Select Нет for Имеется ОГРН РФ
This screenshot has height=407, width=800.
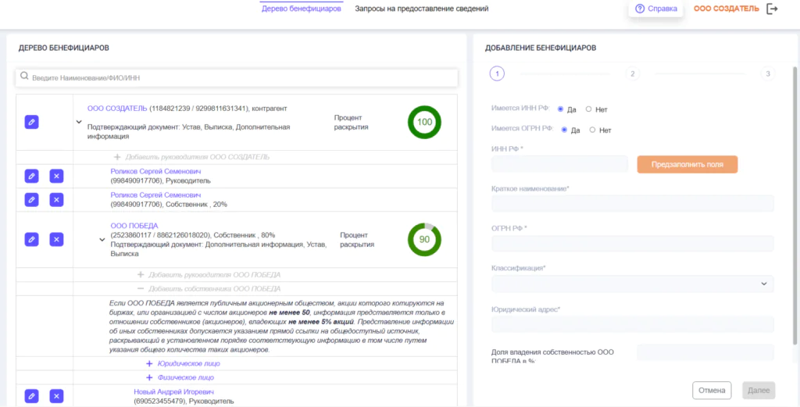592,130
